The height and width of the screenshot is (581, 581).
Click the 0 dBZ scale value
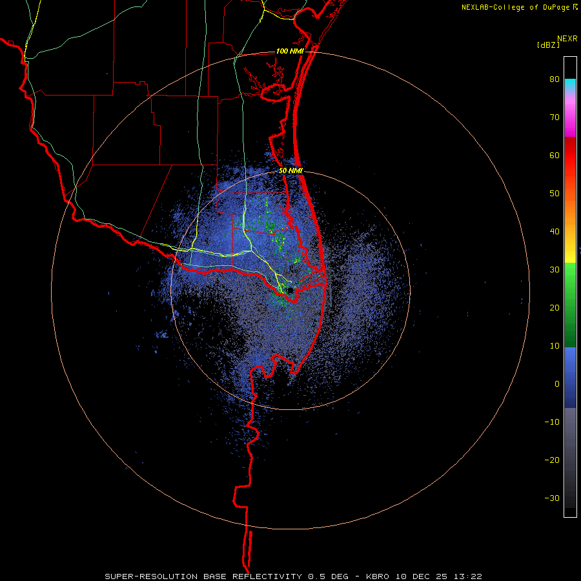click(557, 384)
